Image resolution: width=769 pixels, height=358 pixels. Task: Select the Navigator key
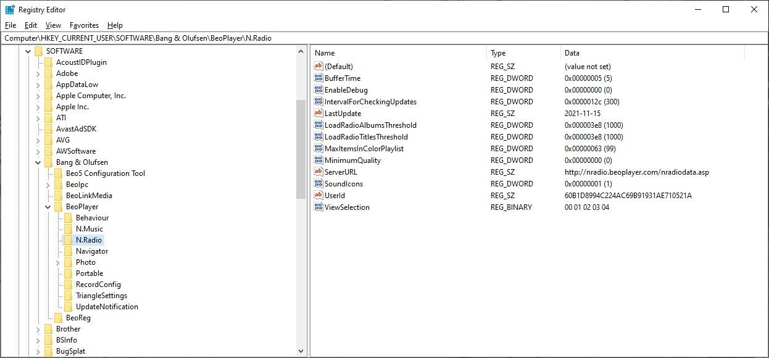pyautogui.click(x=92, y=251)
